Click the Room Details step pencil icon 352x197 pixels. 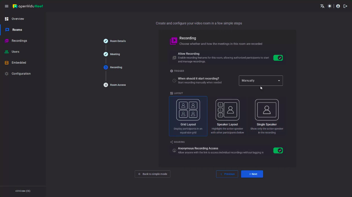coord(106,41)
